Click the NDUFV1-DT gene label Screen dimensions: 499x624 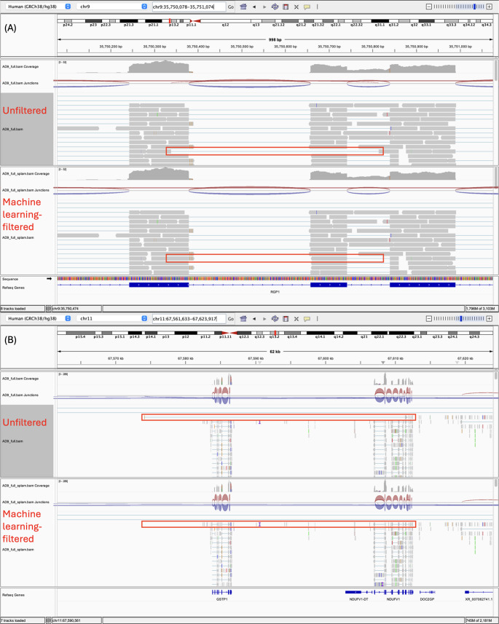tap(358, 599)
